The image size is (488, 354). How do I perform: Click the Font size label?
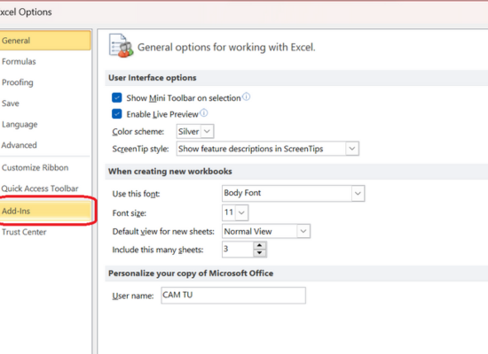tap(130, 213)
